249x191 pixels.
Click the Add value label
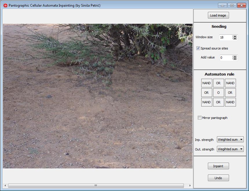pyautogui.click(x=208, y=57)
